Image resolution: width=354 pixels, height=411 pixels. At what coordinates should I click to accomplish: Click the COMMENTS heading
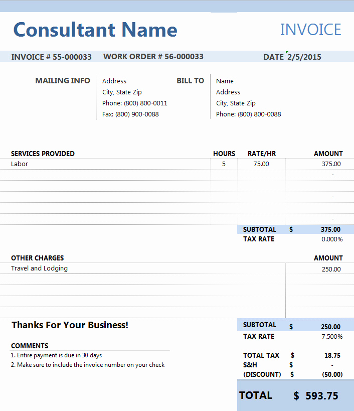click(30, 346)
